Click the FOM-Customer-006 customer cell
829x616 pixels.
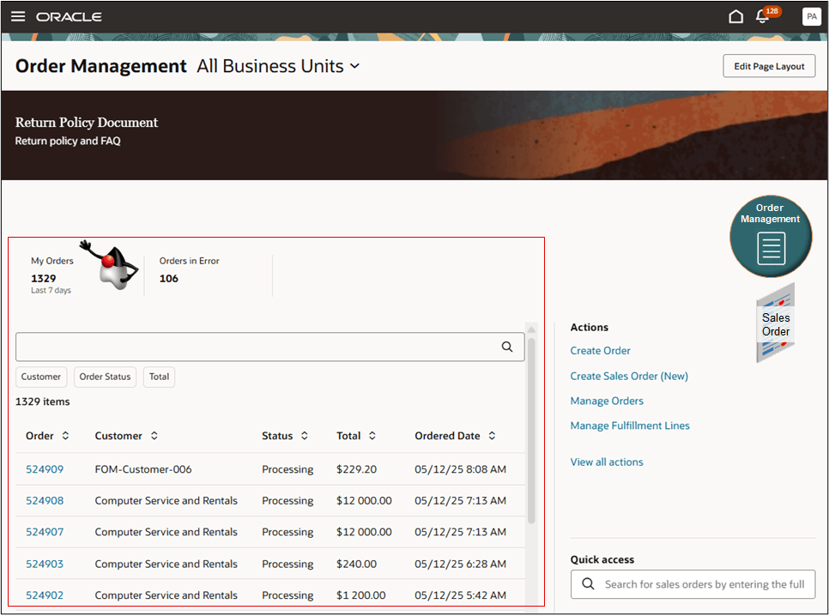(x=143, y=469)
